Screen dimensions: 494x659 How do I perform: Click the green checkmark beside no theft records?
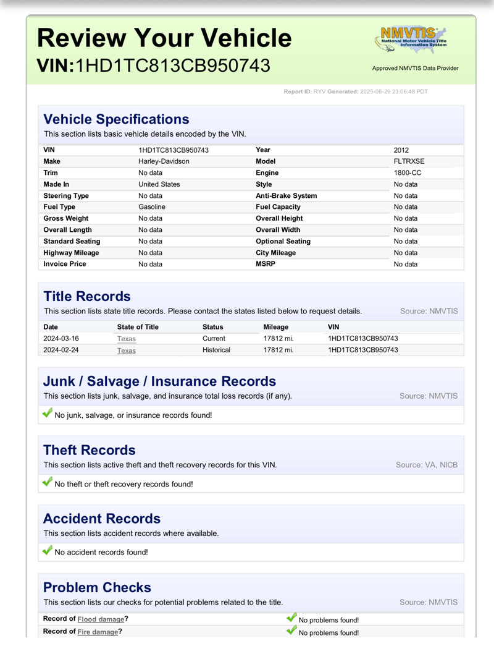[x=48, y=482]
